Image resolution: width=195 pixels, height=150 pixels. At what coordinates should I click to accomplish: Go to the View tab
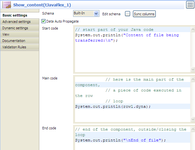[x=6, y=34]
